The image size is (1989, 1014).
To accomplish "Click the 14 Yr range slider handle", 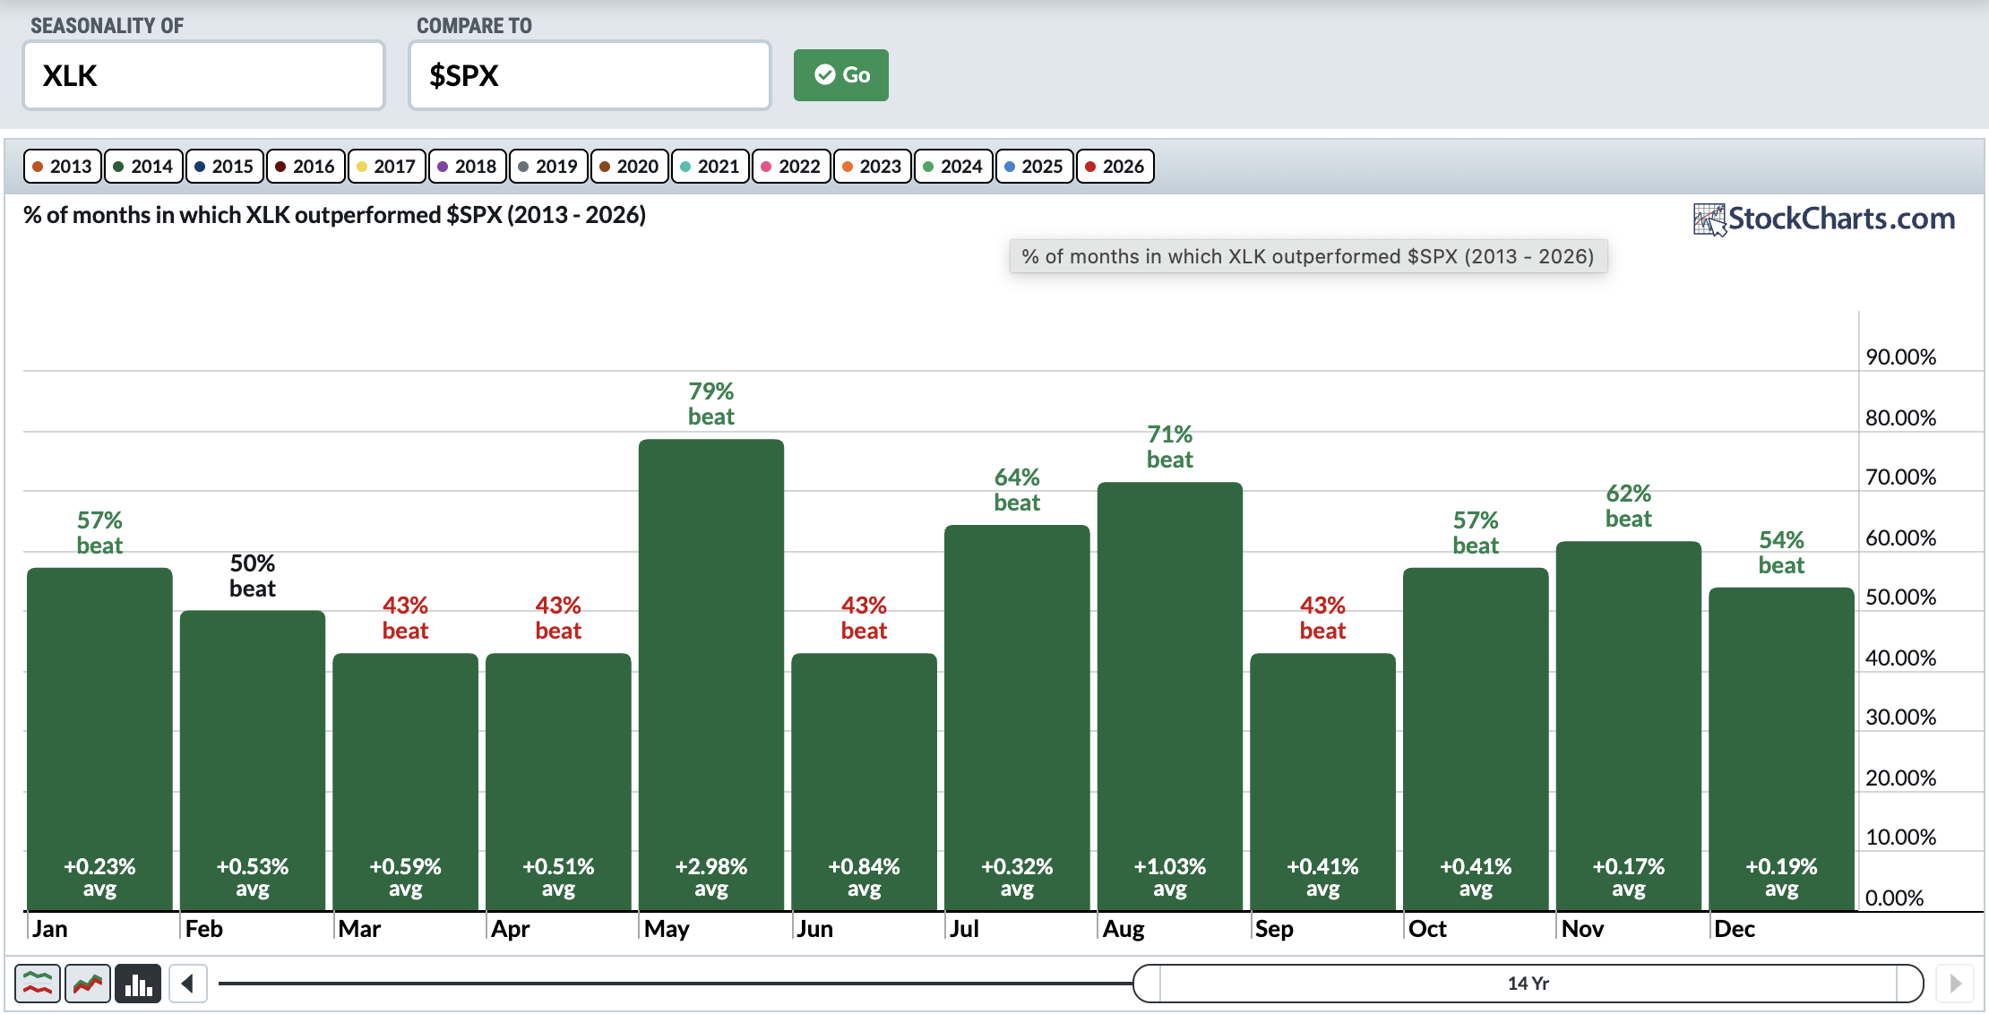I will [1528, 984].
